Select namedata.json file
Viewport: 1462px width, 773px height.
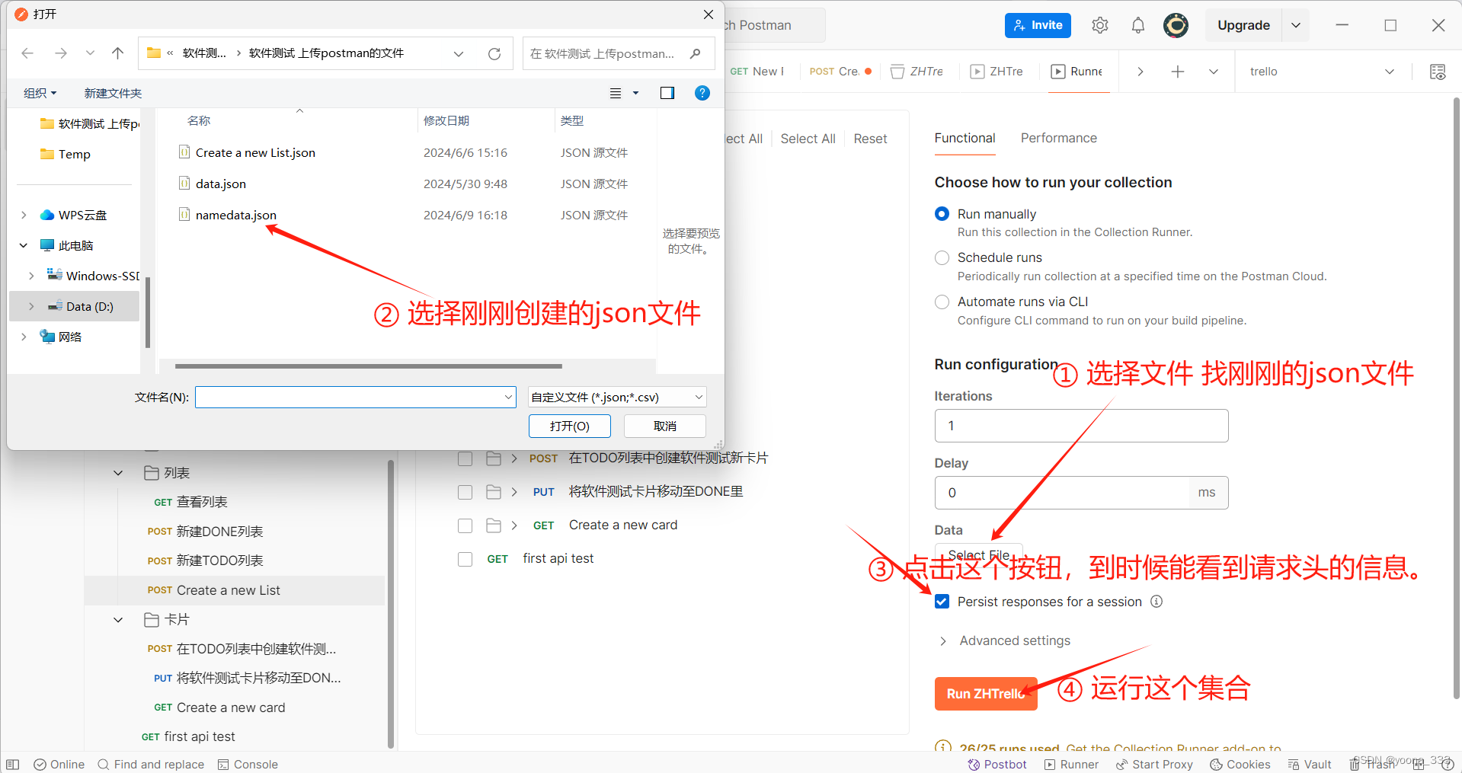click(236, 215)
